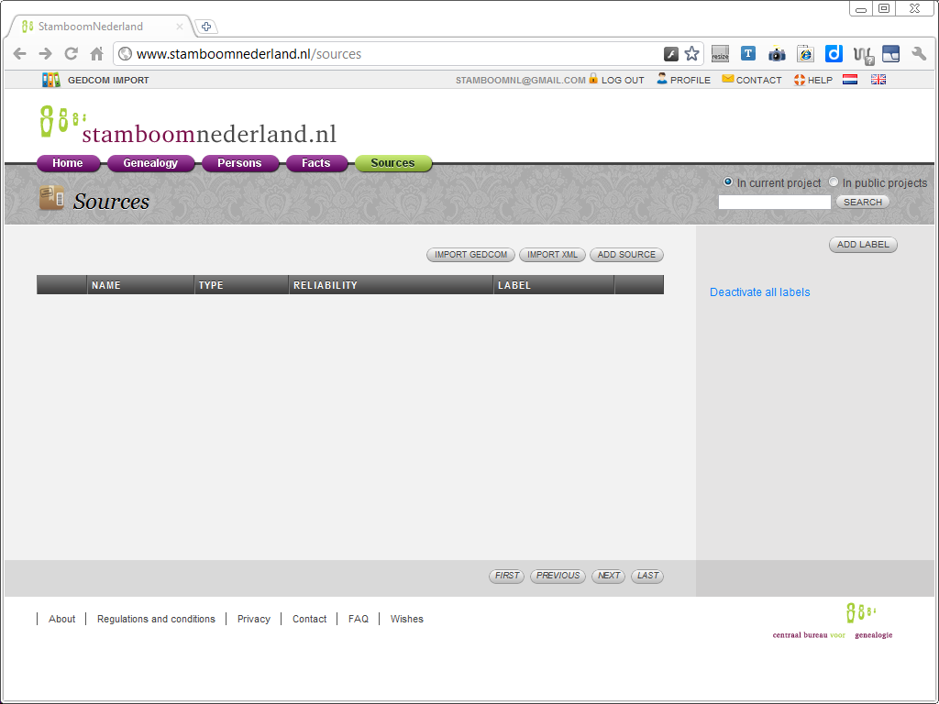Screen dimensions: 939x704
Task: Click the browser forward arrow
Action: pos(46,54)
